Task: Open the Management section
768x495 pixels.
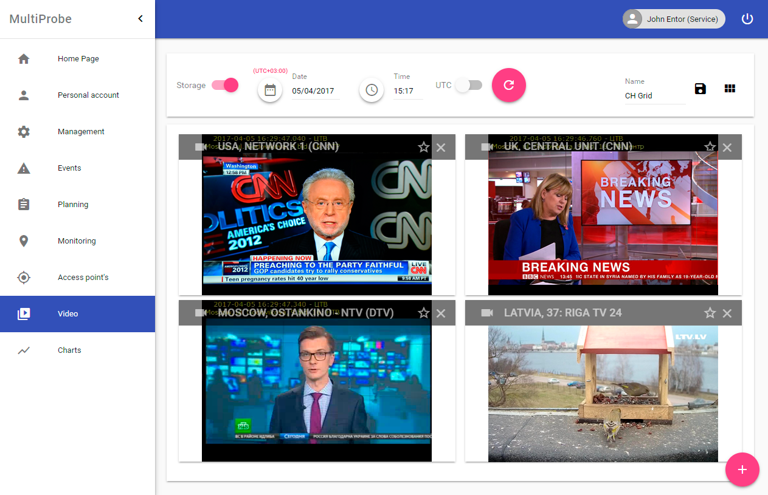Action: point(77,132)
